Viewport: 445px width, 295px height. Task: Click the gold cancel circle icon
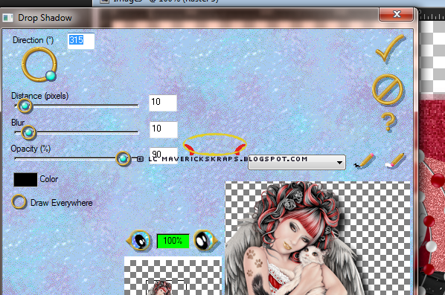pyautogui.click(x=388, y=89)
